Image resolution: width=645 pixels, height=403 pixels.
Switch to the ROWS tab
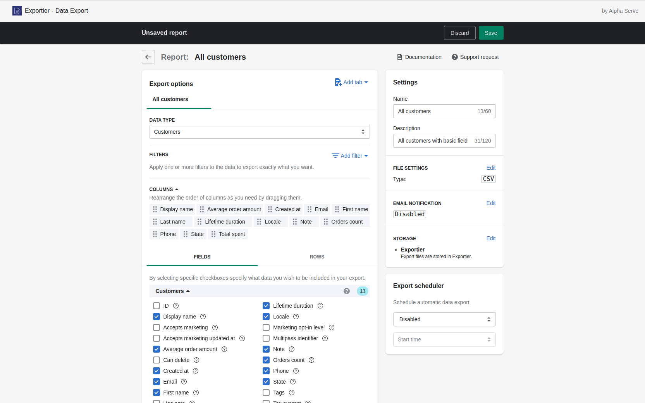pos(317,257)
